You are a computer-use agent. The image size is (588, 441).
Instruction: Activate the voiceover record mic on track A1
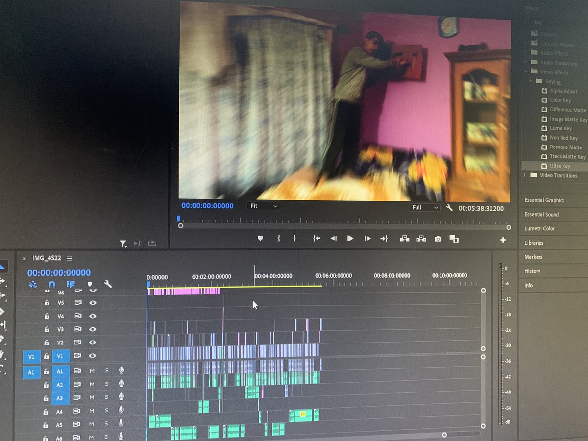121,371
